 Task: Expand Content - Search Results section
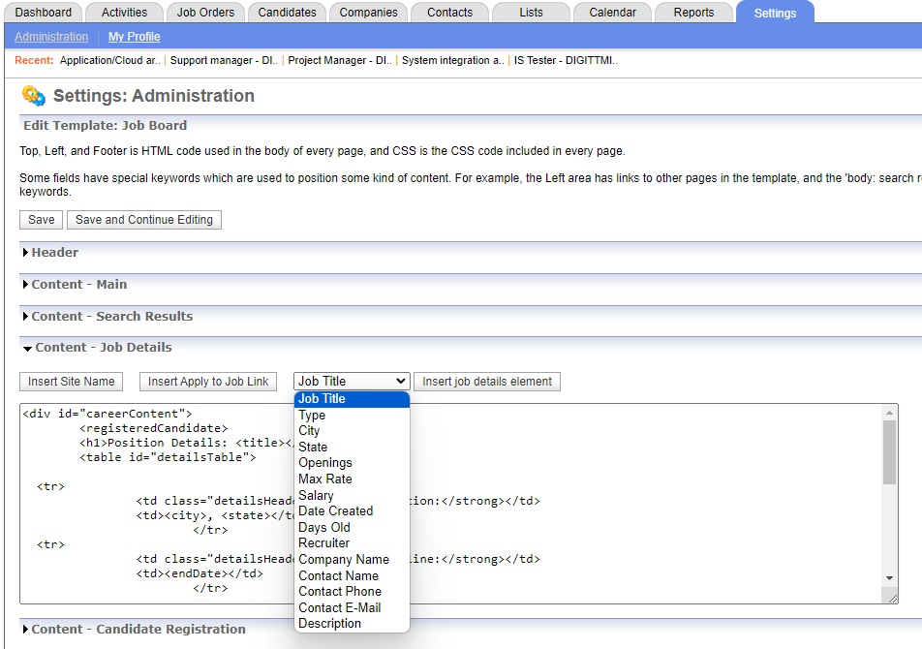tap(111, 317)
